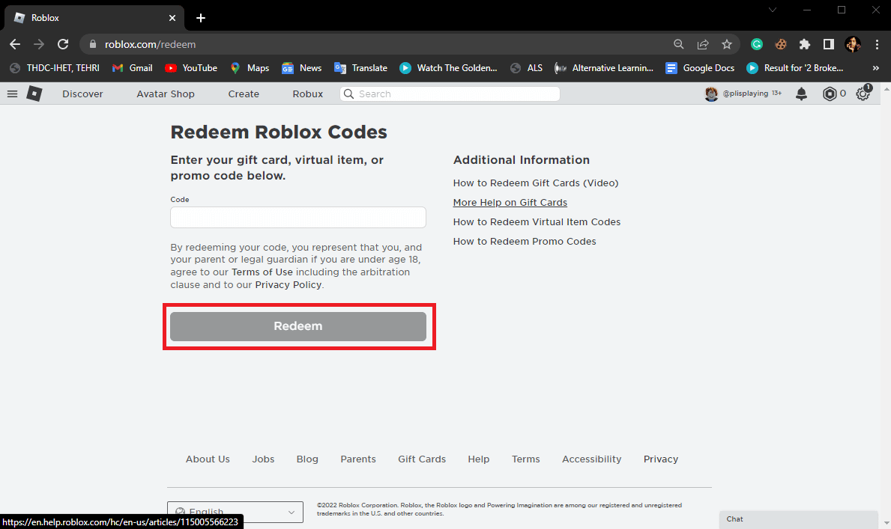
Task: Open the Chrome three-dot menu
Action: (877, 44)
